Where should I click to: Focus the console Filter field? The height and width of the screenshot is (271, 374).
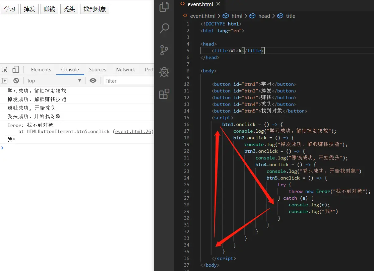coord(129,81)
